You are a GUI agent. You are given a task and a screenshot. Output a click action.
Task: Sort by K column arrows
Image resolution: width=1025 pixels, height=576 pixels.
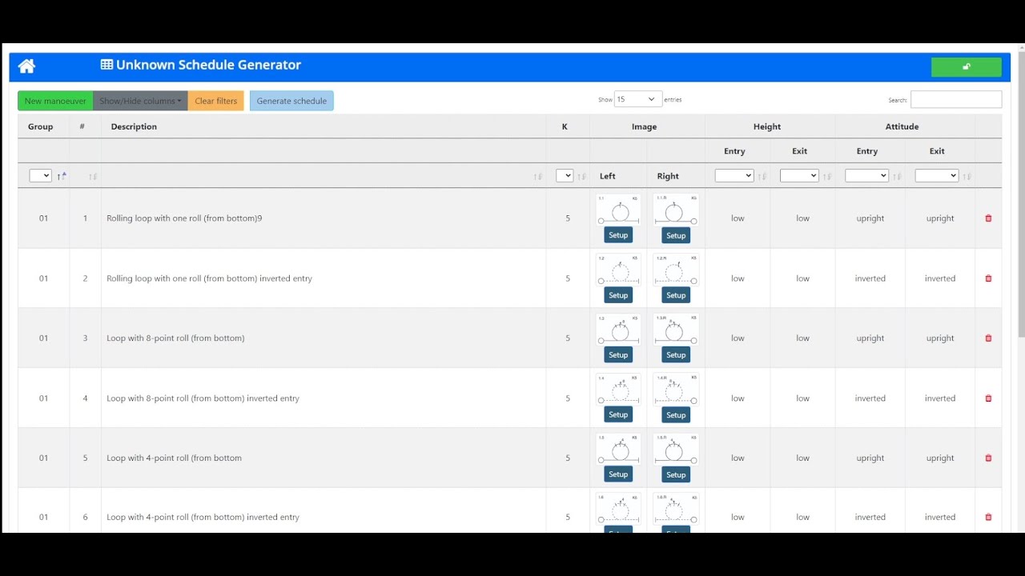[582, 176]
